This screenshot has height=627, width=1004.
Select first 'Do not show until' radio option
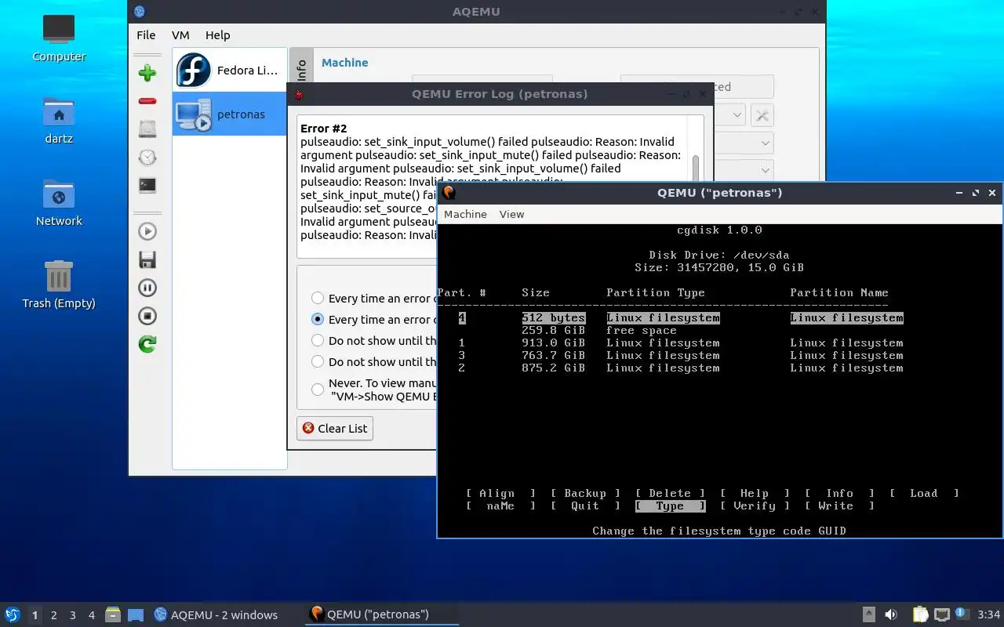click(x=318, y=340)
